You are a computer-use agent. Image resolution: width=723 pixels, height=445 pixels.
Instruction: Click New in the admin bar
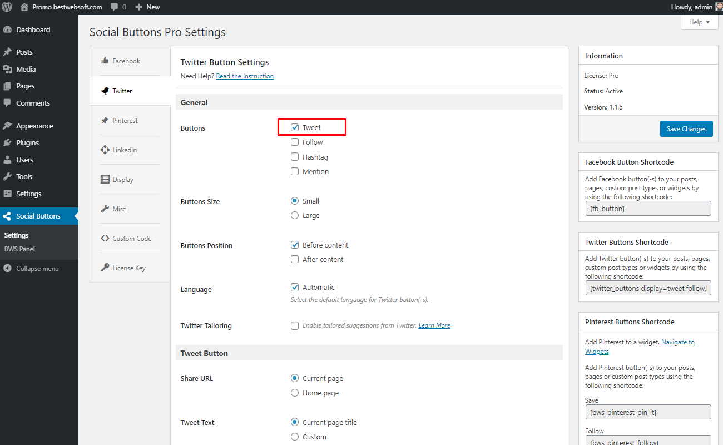tap(153, 7)
